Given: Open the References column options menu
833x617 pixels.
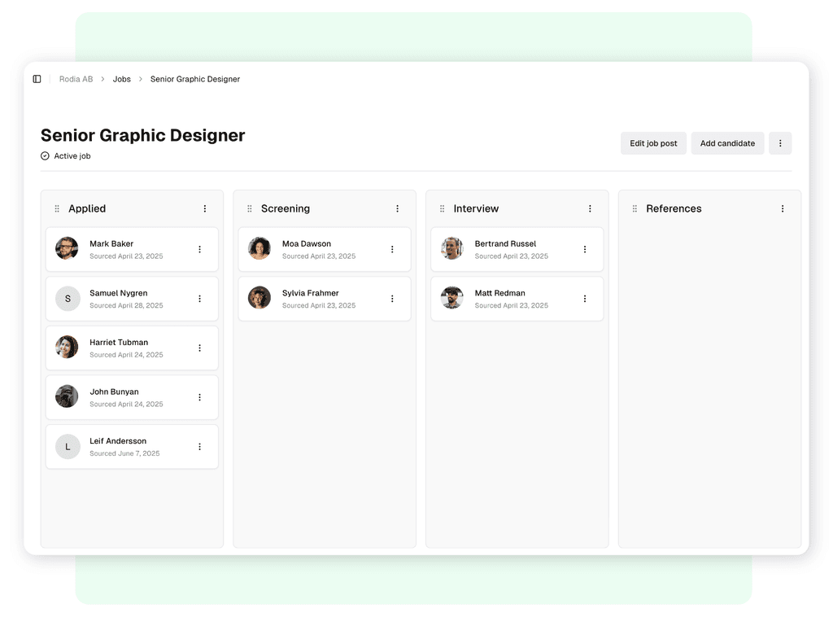Looking at the screenshot, I should [783, 208].
